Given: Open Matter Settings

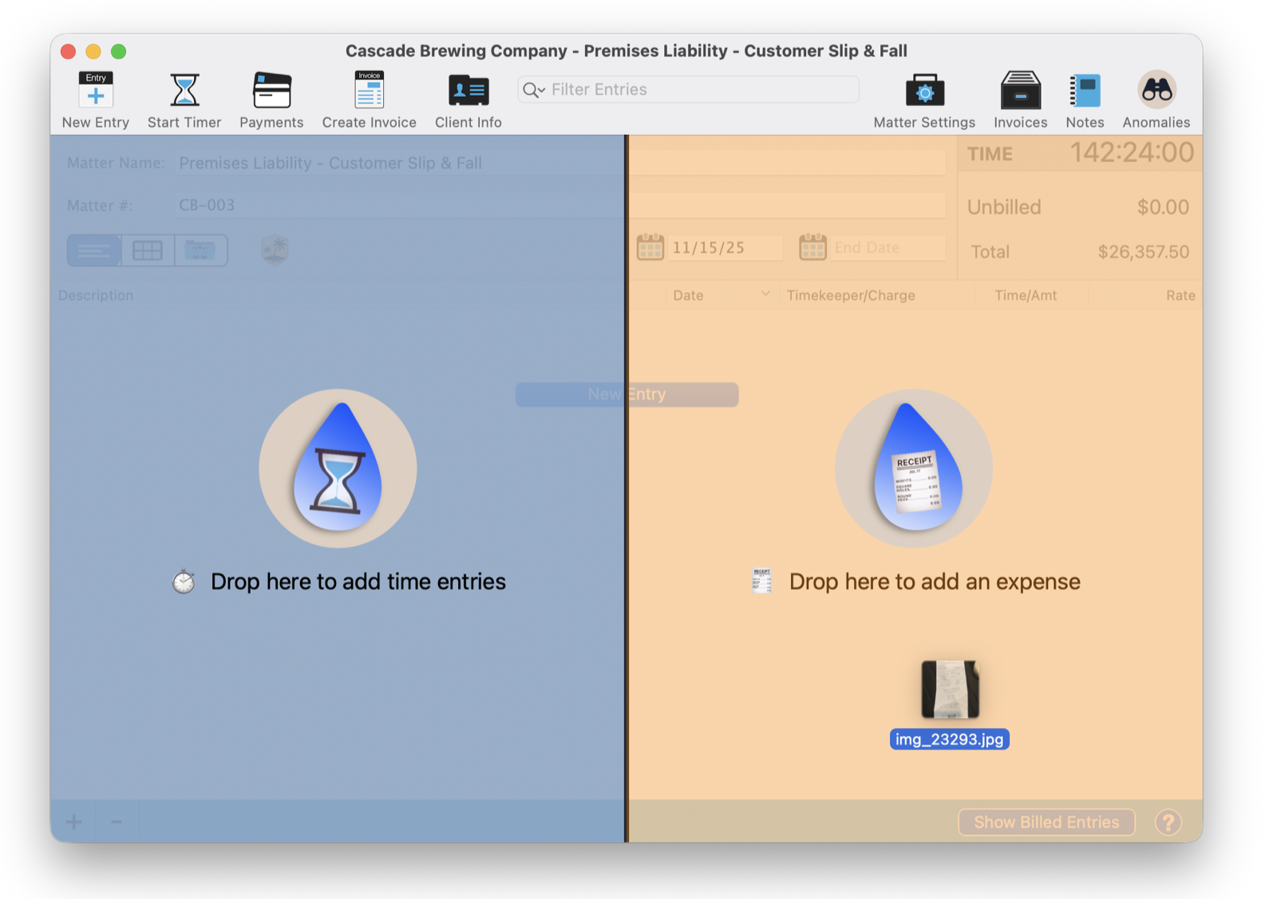Looking at the screenshot, I should [x=924, y=90].
